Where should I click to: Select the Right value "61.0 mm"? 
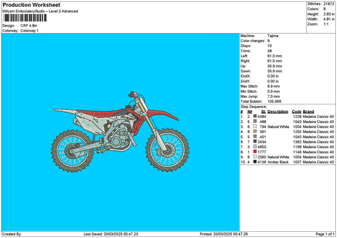(x=275, y=61)
